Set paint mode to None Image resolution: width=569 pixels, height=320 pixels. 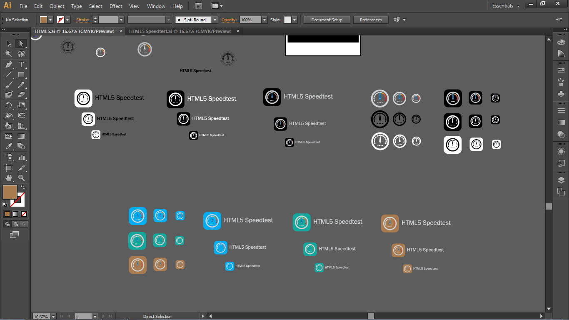tap(24, 214)
